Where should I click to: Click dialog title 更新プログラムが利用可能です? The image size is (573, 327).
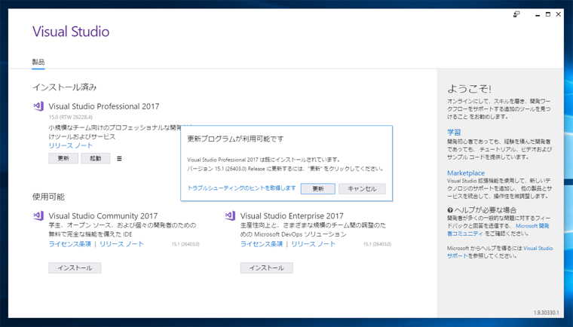(x=235, y=139)
